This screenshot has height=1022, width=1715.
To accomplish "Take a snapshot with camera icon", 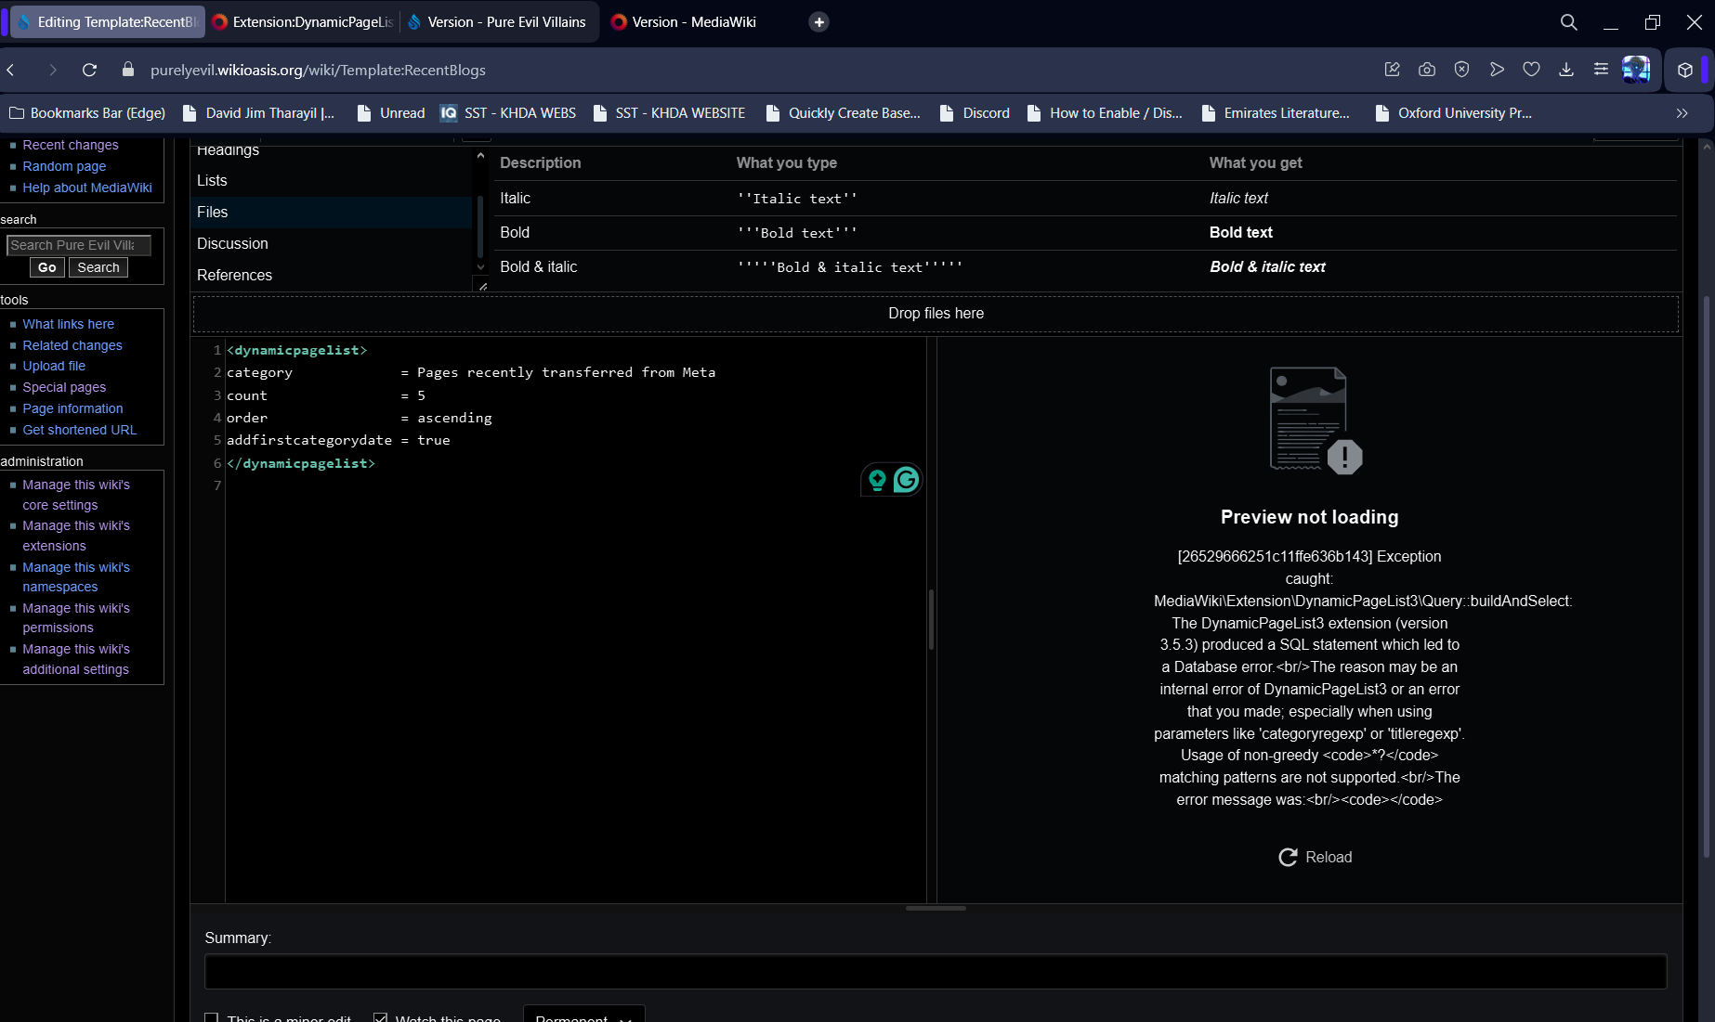I will (x=1427, y=70).
